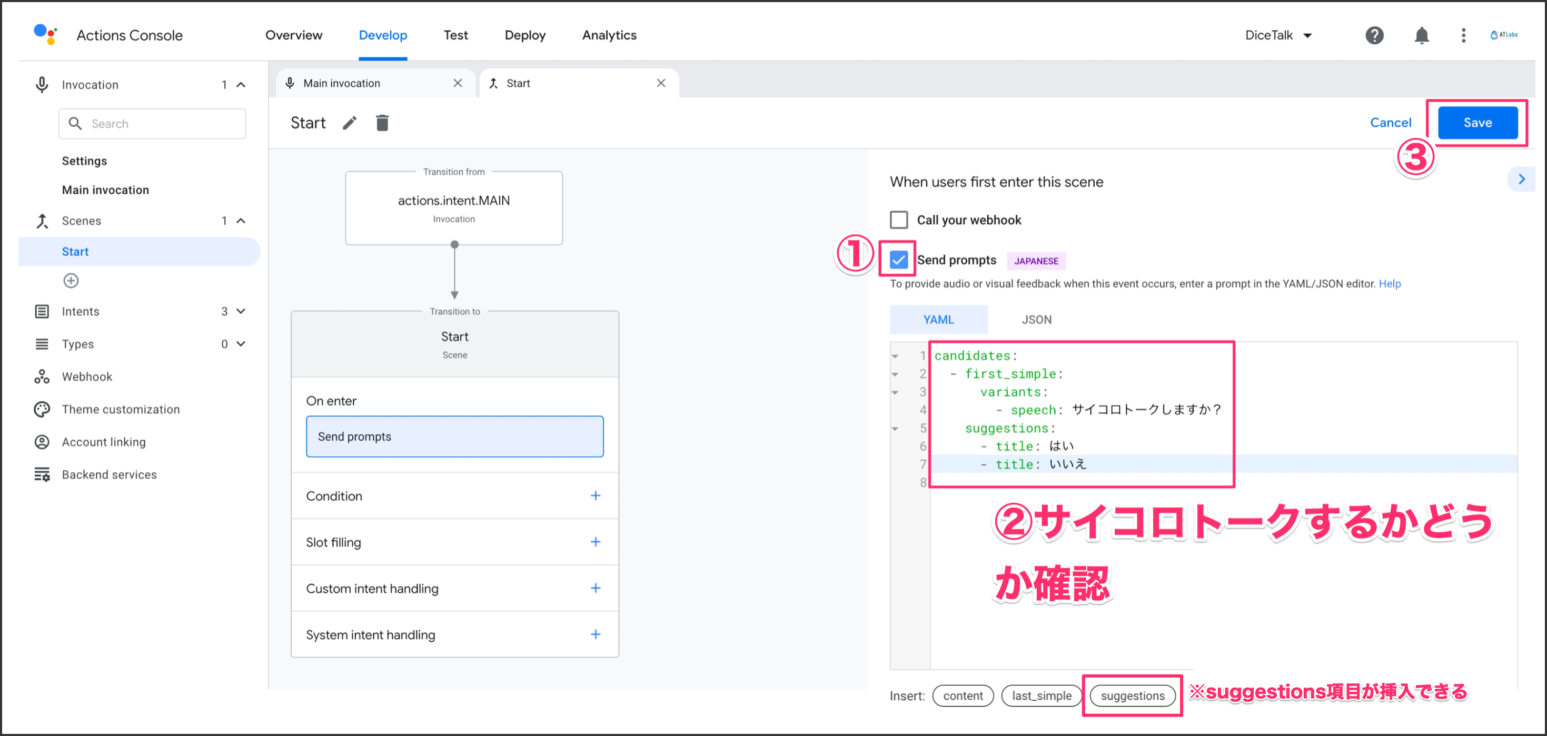The height and width of the screenshot is (736, 1547).
Task: Click the speech line サイコロトークしますか？
Action: click(1108, 410)
